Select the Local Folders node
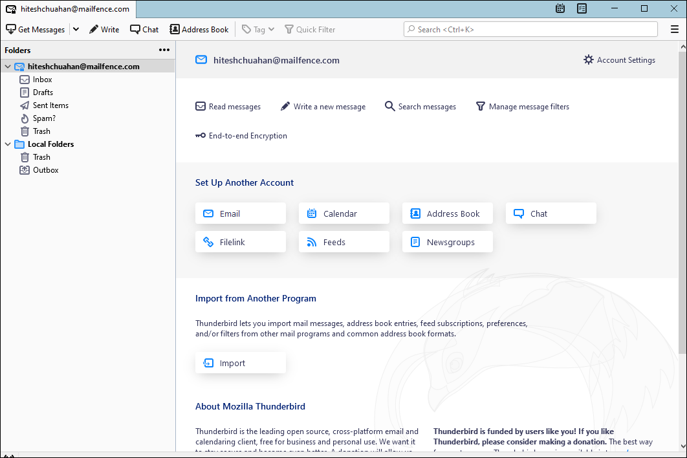 click(50, 144)
